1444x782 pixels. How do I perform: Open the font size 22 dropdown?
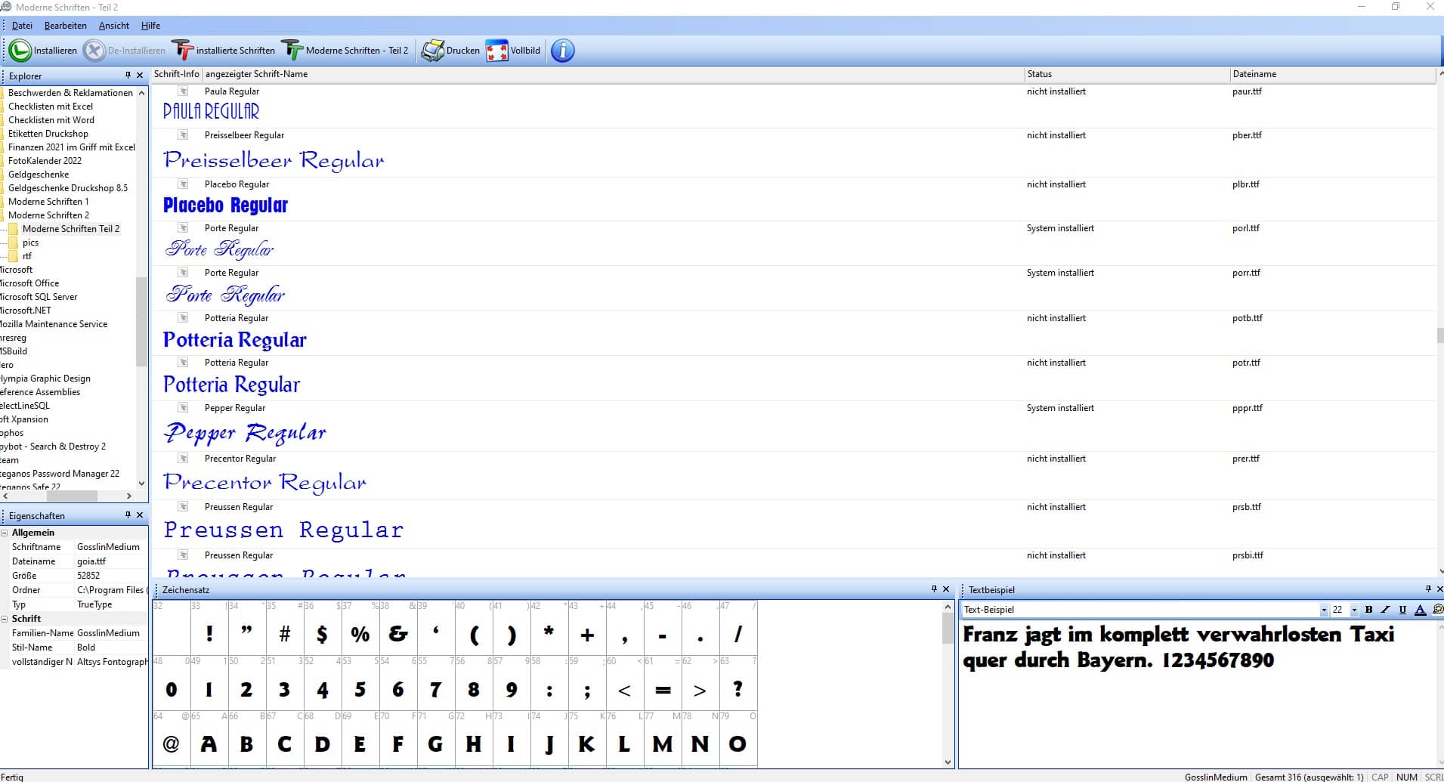(1354, 610)
